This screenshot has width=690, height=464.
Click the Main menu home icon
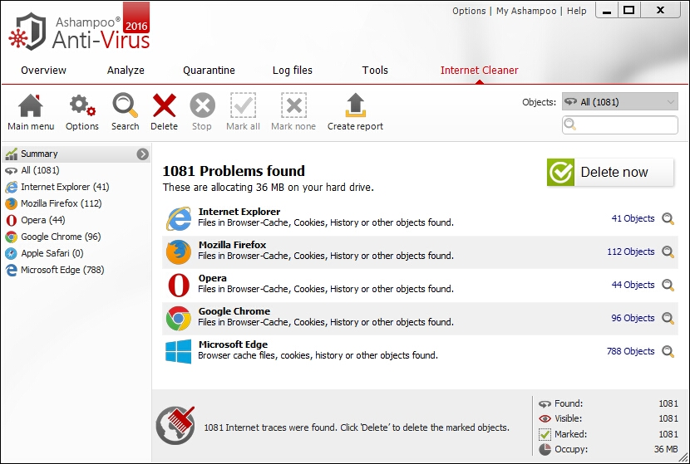(x=31, y=106)
